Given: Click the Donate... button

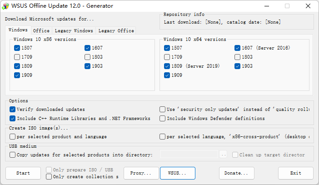Looking at the screenshot, I should click(236, 173).
